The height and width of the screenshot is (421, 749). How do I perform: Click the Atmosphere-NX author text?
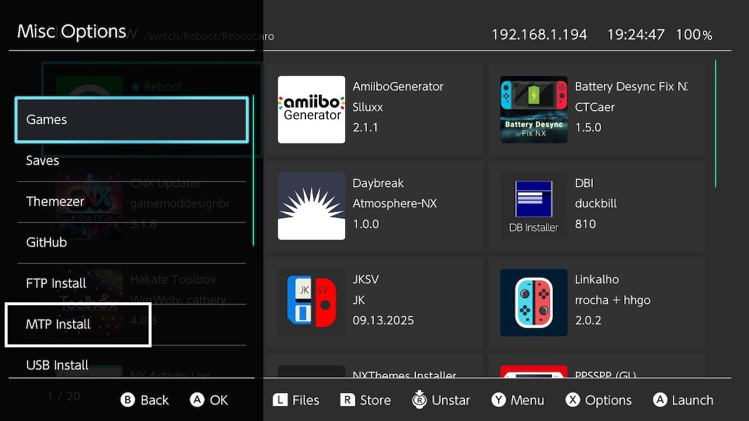coord(395,203)
